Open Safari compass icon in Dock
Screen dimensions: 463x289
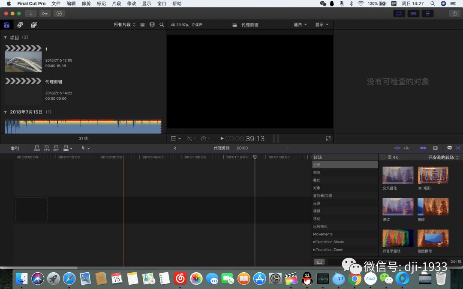[x=69, y=278]
